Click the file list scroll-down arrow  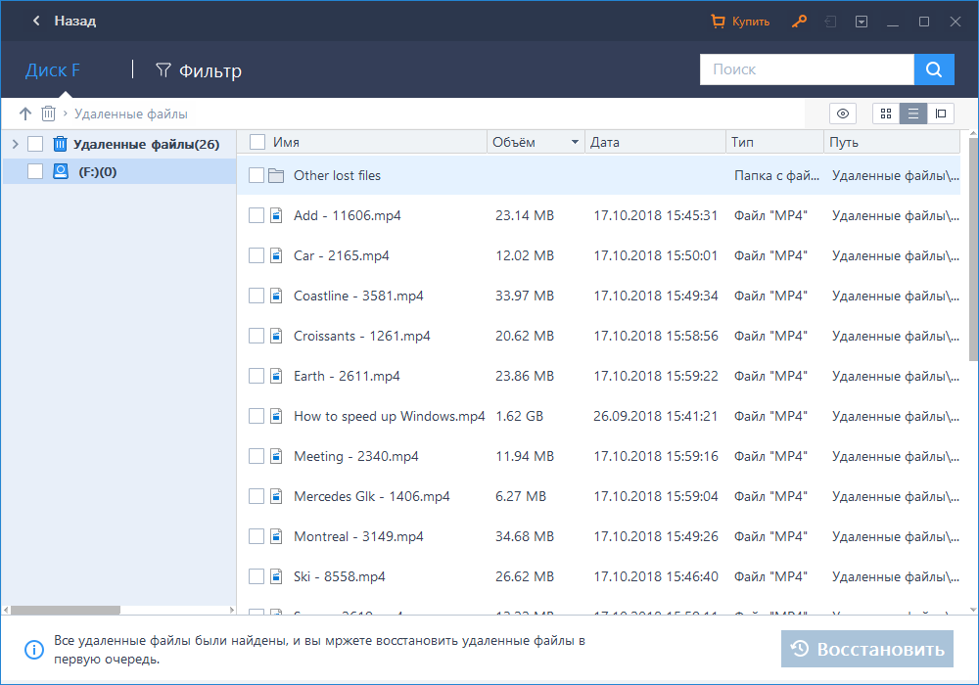click(x=973, y=610)
